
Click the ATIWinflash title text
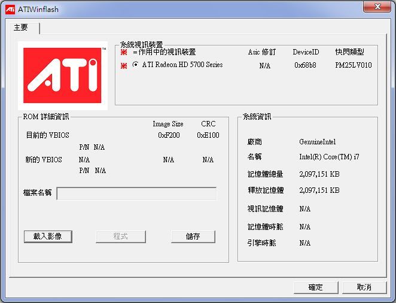tap(38, 10)
